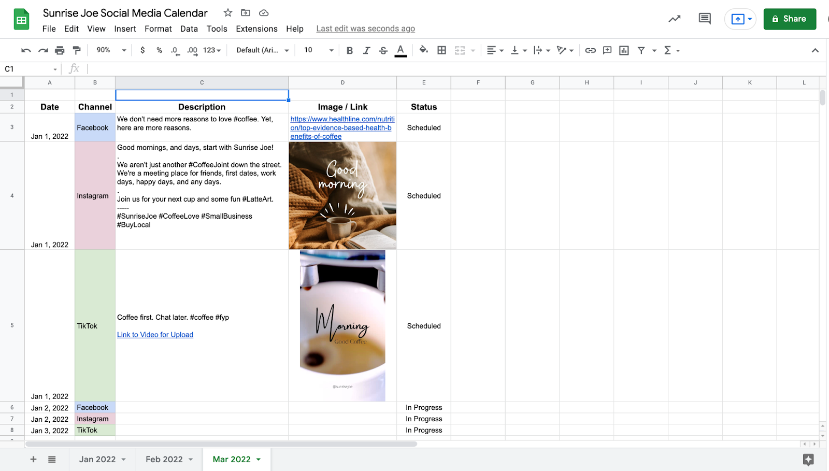Format as percent icon
829x471 pixels.
pos(159,50)
